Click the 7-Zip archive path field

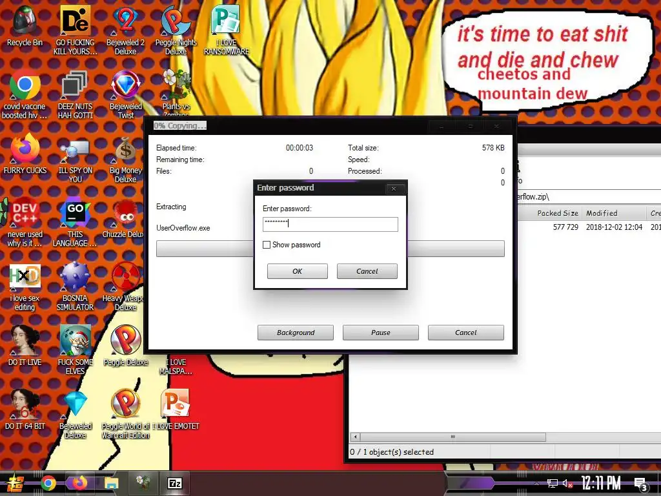589,196
